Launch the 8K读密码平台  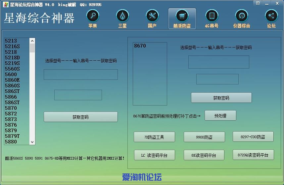[204, 155]
